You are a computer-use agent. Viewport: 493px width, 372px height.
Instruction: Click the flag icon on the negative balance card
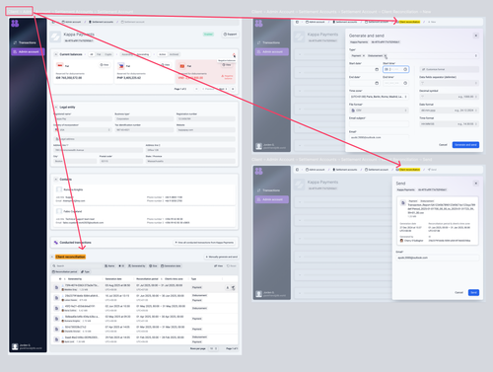(182, 66)
